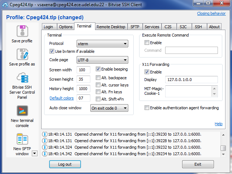Click the Default colors link
This screenshot has width=232, height=174.
pos(61,98)
